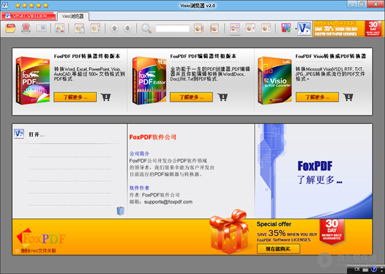Screen dimensions: 385x274
Task: Clear recent files with the trash bin icon
Action: [121, 211]
